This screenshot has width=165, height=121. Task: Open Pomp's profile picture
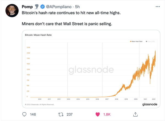pyautogui.click(x=12, y=10)
